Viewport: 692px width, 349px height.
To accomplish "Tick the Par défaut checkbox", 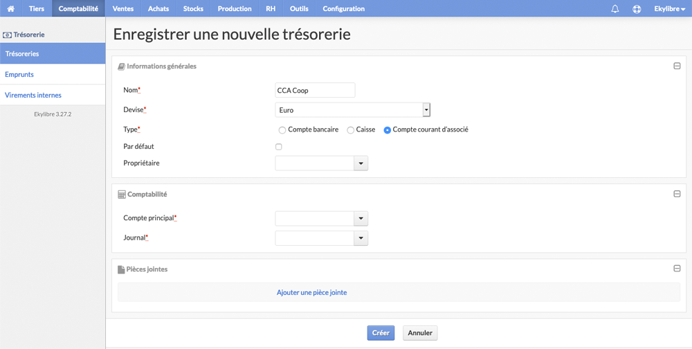I will click(x=278, y=147).
